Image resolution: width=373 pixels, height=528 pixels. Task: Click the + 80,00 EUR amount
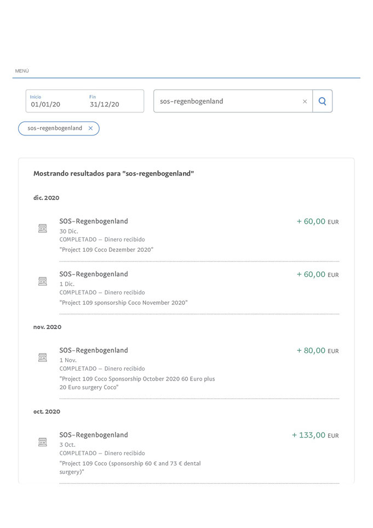[x=318, y=350]
